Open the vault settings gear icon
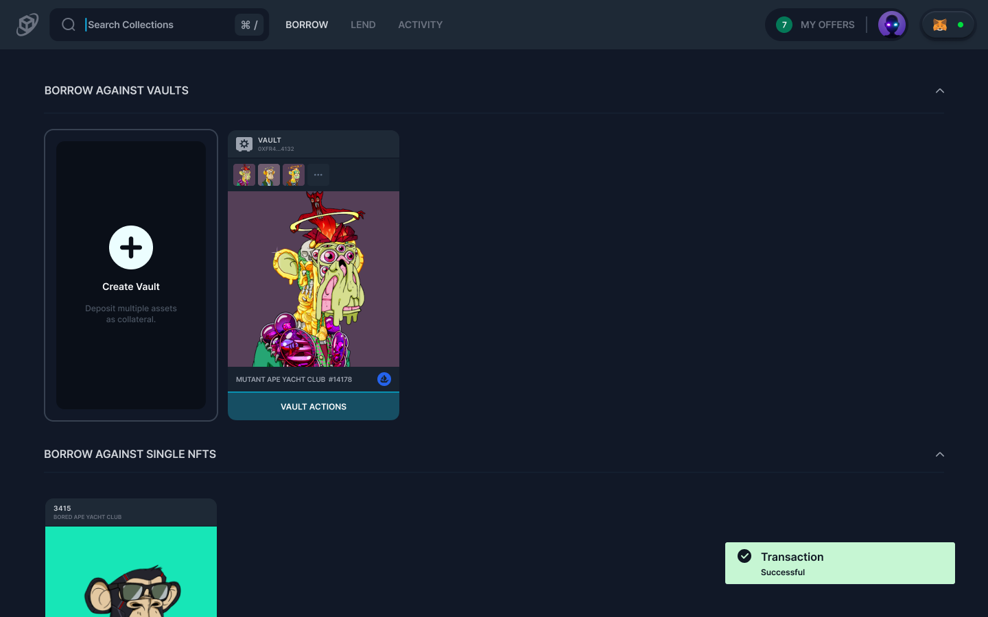This screenshot has width=988, height=617. point(244,144)
